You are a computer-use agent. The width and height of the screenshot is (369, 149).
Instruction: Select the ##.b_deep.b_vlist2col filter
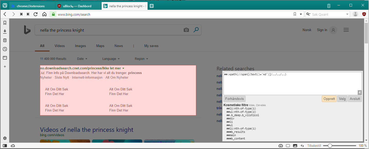click(243, 115)
